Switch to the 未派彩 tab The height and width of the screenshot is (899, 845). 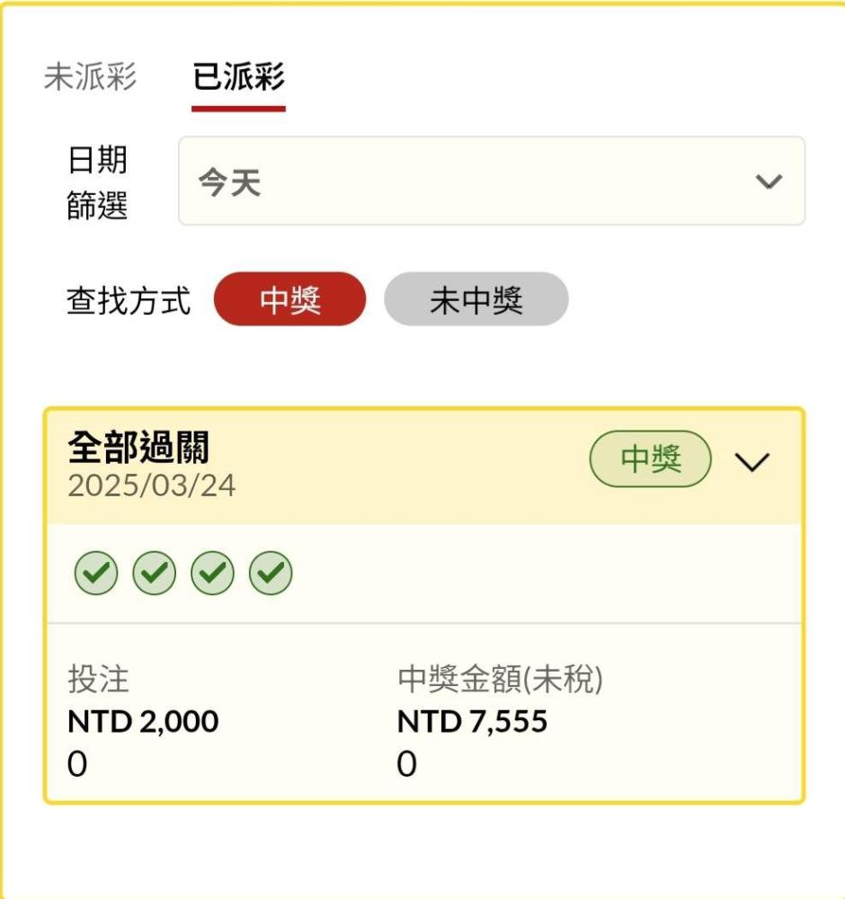click(90, 77)
